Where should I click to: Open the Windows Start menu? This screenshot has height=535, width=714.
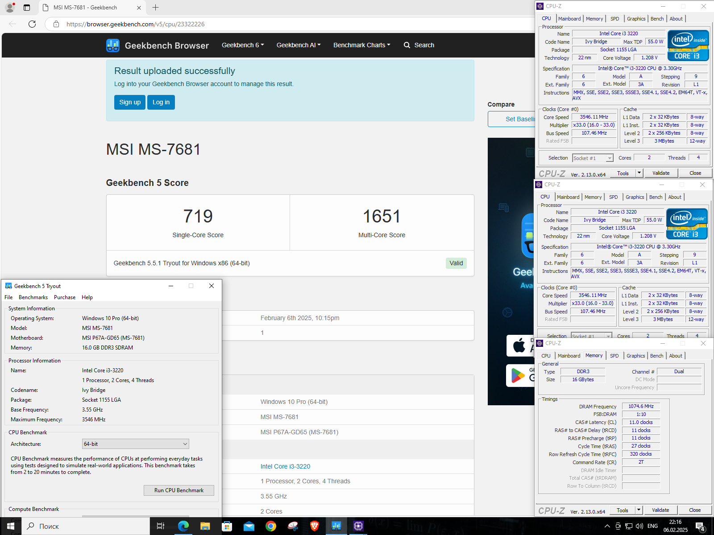click(x=11, y=526)
